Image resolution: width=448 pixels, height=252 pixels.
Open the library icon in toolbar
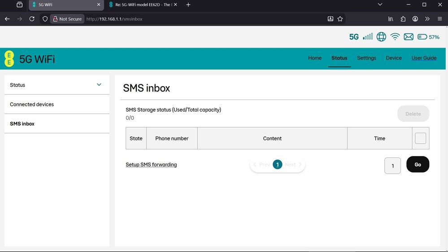[391, 19]
